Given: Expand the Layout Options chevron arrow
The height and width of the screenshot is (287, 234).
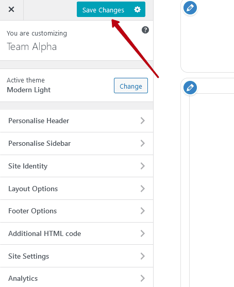Looking at the screenshot, I should [x=143, y=189].
